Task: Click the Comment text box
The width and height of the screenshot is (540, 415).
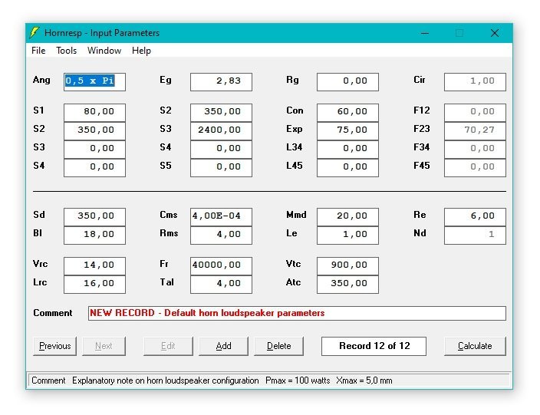Action: point(297,313)
